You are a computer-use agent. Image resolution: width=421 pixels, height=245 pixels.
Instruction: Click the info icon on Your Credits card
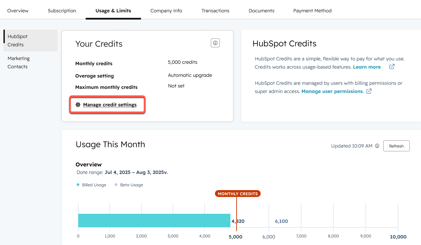[215, 43]
